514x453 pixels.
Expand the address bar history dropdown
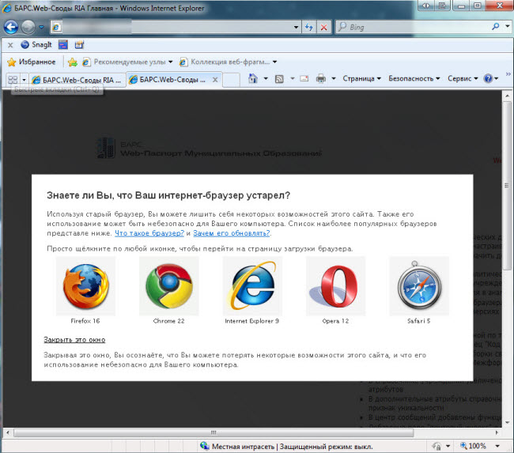click(x=296, y=27)
